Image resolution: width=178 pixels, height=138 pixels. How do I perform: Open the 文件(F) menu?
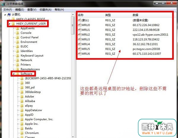(x=7, y=10)
